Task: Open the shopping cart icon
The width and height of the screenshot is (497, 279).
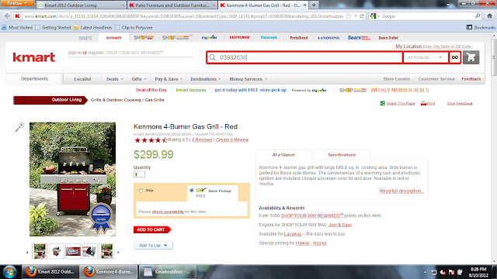Action: pyautogui.click(x=471, y=57)
